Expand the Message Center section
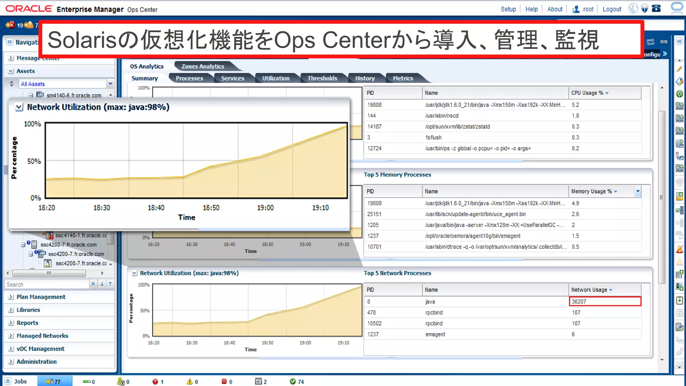This screenshot has height=386, width=686. pyautogui.click(x=11, y=58)
